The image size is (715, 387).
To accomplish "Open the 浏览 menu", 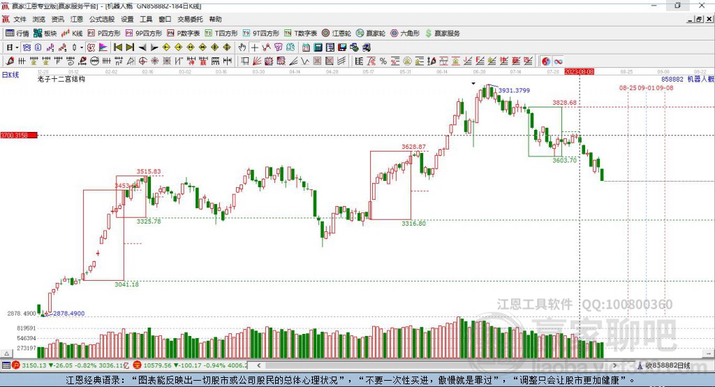I will pyautogui.click(x=39, y=19).
